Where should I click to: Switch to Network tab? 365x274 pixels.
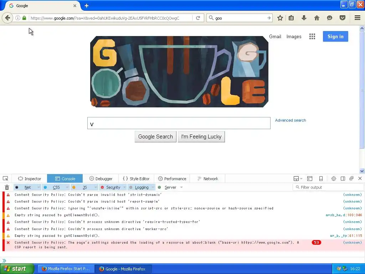tap(208, 179)
